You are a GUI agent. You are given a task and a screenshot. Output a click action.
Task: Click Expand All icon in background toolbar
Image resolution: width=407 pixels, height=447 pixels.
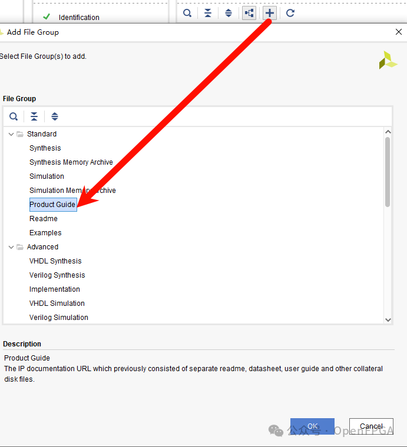pyautogui.click(x=229, y=13)
